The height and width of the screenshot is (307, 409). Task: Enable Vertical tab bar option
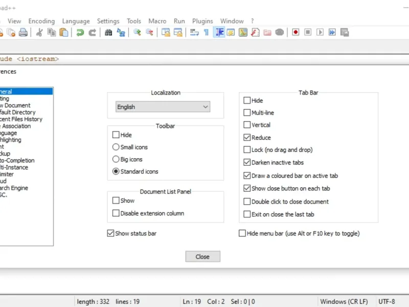click(x=247, y=124)
